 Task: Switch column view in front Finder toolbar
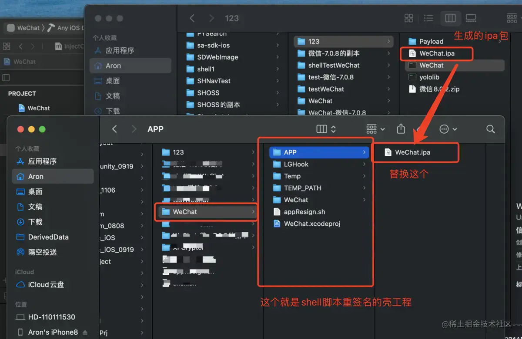coord(326,129)
